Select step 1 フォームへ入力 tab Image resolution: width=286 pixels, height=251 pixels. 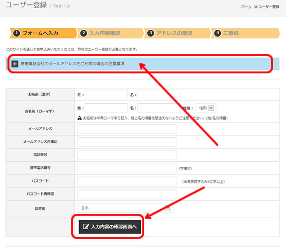[x=43, y=33]
